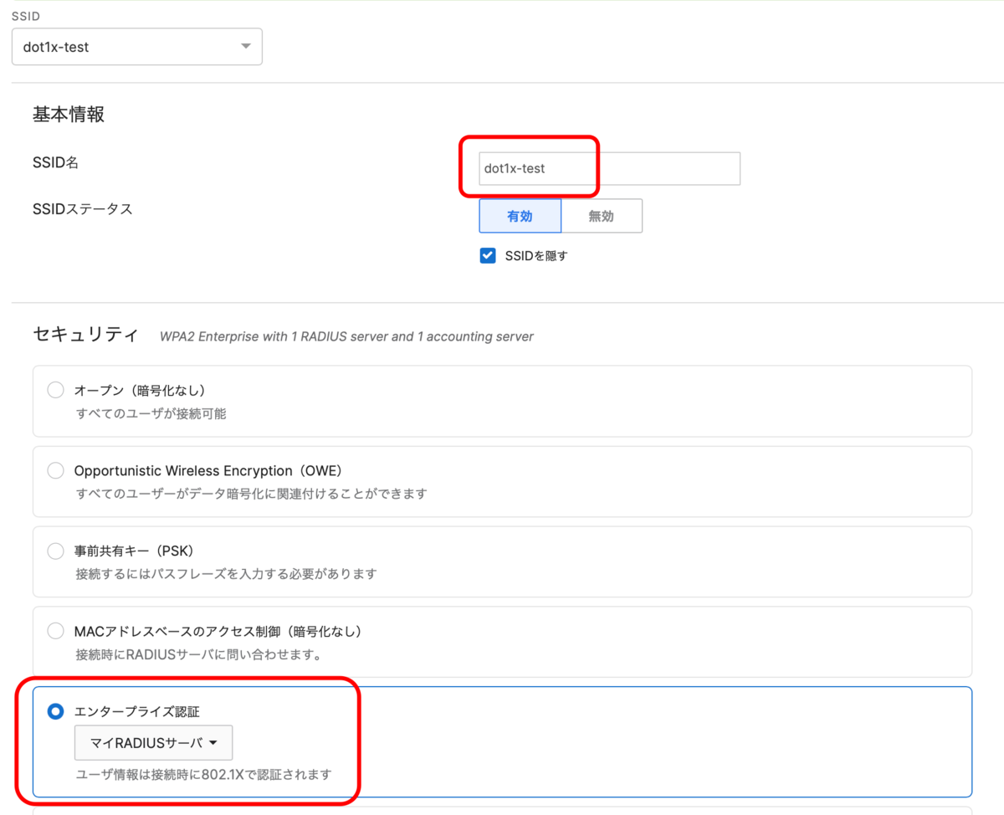Set SSID status to 有効
The width and height of the screenshot is (1004, 815).
pyautogui.click(x=520, y=215)
